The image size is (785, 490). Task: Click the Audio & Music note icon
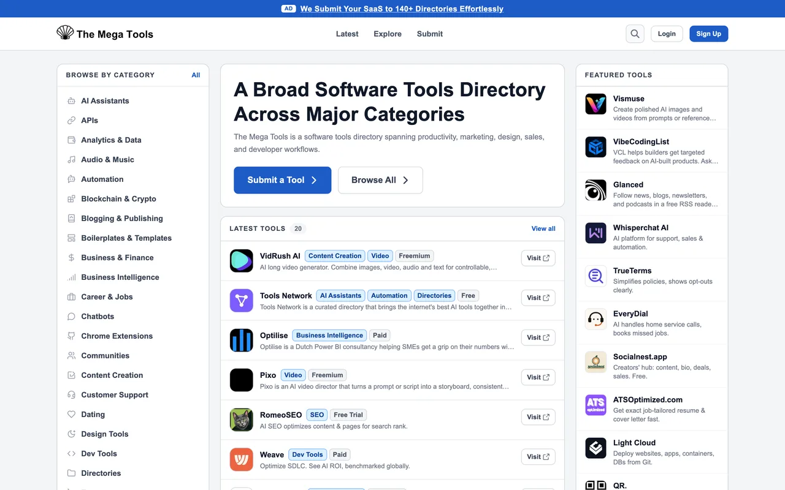tap(71, 160)
